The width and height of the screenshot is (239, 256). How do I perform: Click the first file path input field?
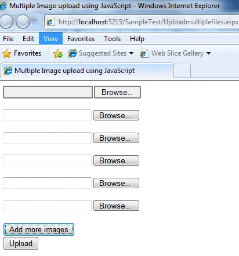coord(48,92)
